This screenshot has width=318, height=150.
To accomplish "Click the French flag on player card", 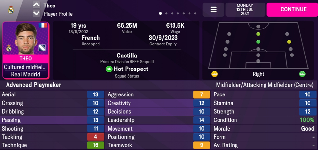I will pyautogui.click(x=42, y=25).
